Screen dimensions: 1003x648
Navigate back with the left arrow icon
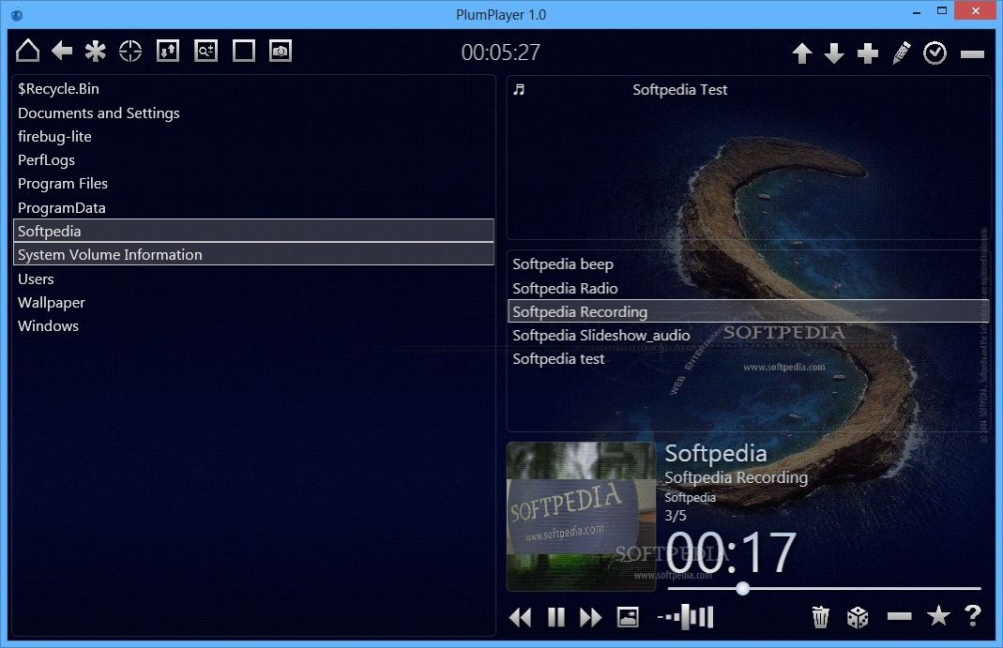[x=62, y=51]
